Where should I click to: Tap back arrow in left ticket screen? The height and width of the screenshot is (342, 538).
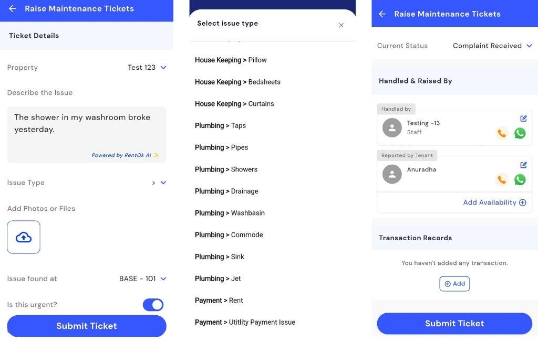[x=13, y=9]
